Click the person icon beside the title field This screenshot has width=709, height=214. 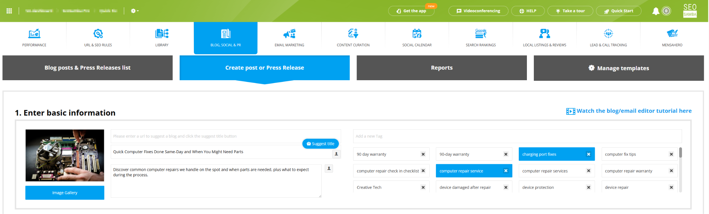tap(336, 154)
